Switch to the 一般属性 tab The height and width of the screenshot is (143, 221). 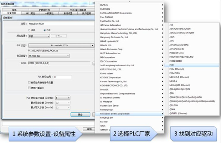49,14
